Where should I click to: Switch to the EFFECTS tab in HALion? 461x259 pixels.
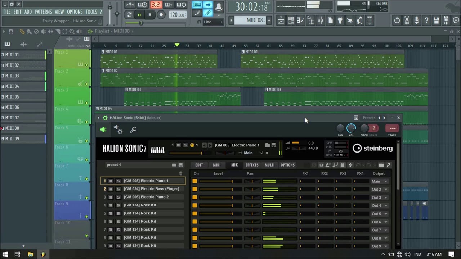(x=252, y=165)
